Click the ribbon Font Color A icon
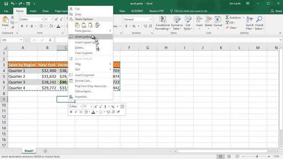The width and height of the screenshot is (283, 159). coord(58,26)
